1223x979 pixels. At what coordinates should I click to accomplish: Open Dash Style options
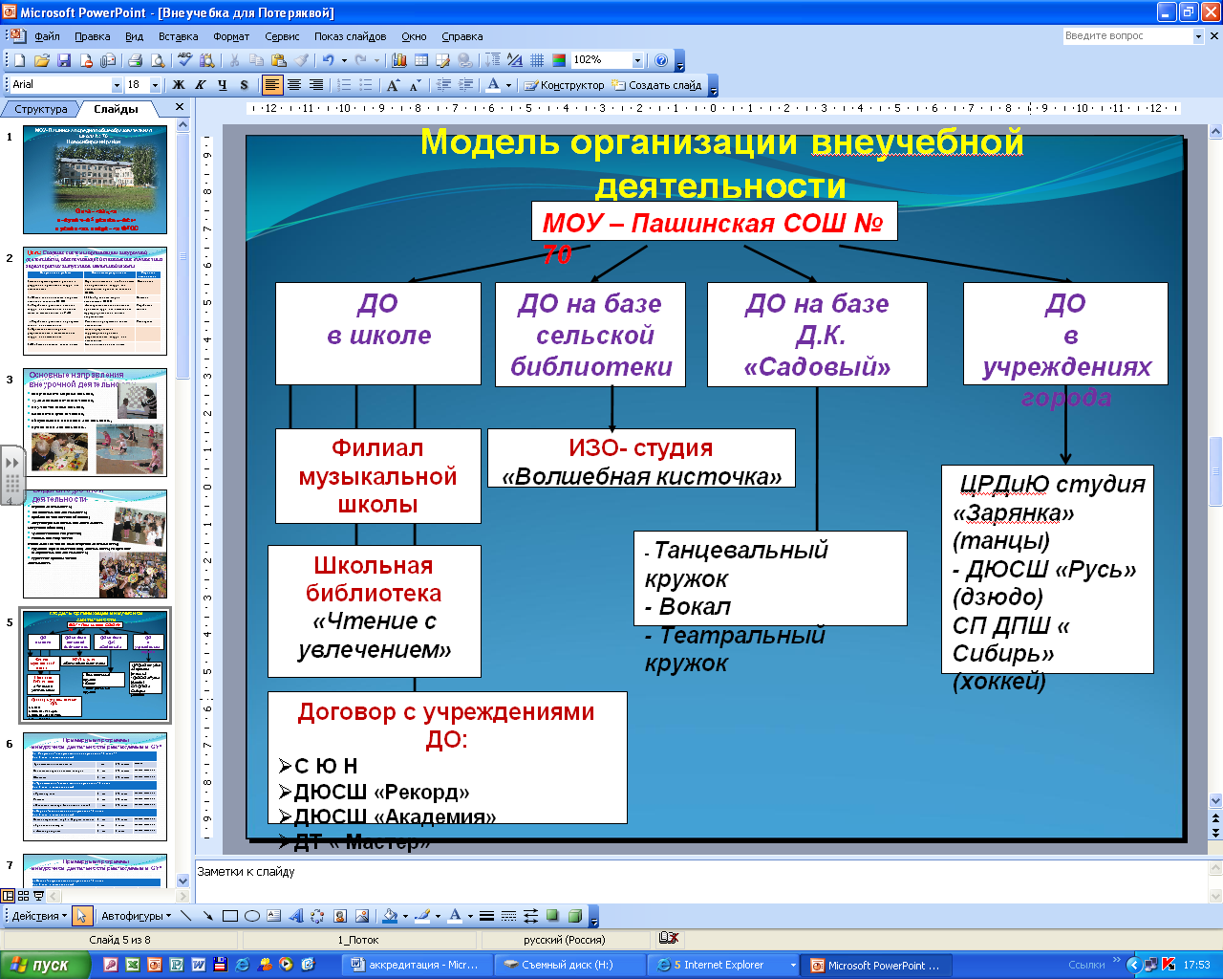(x=508, y=916)
